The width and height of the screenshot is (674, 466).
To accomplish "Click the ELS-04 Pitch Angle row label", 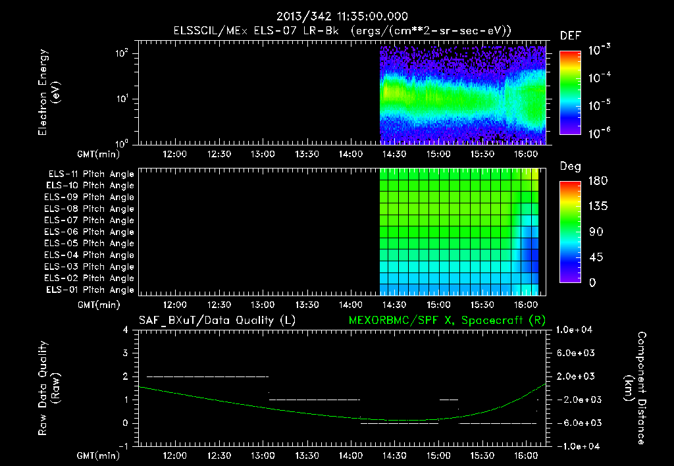I will (89, 255).
